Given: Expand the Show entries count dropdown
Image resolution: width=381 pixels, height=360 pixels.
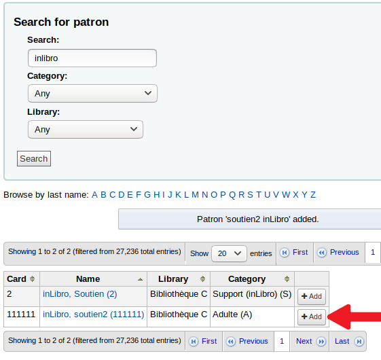Looking at the screenshot, I should [229, 253].
